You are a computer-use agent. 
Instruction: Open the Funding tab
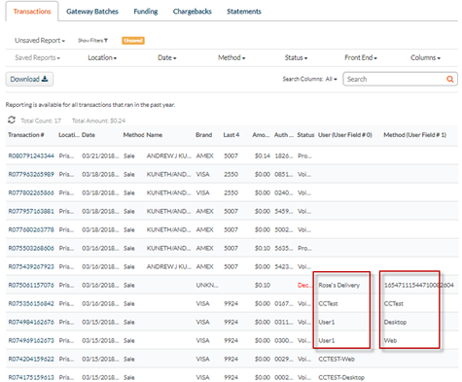[146, 12]
